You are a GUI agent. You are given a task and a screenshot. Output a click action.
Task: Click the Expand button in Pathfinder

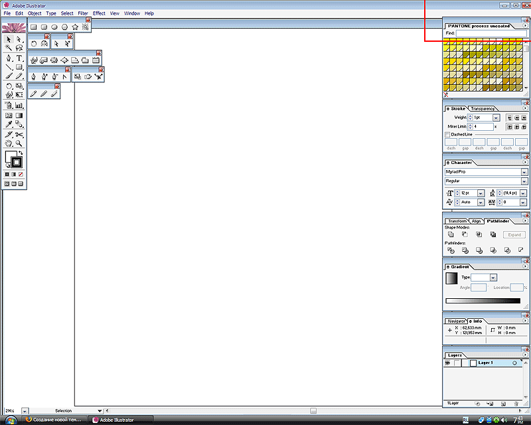514,234
